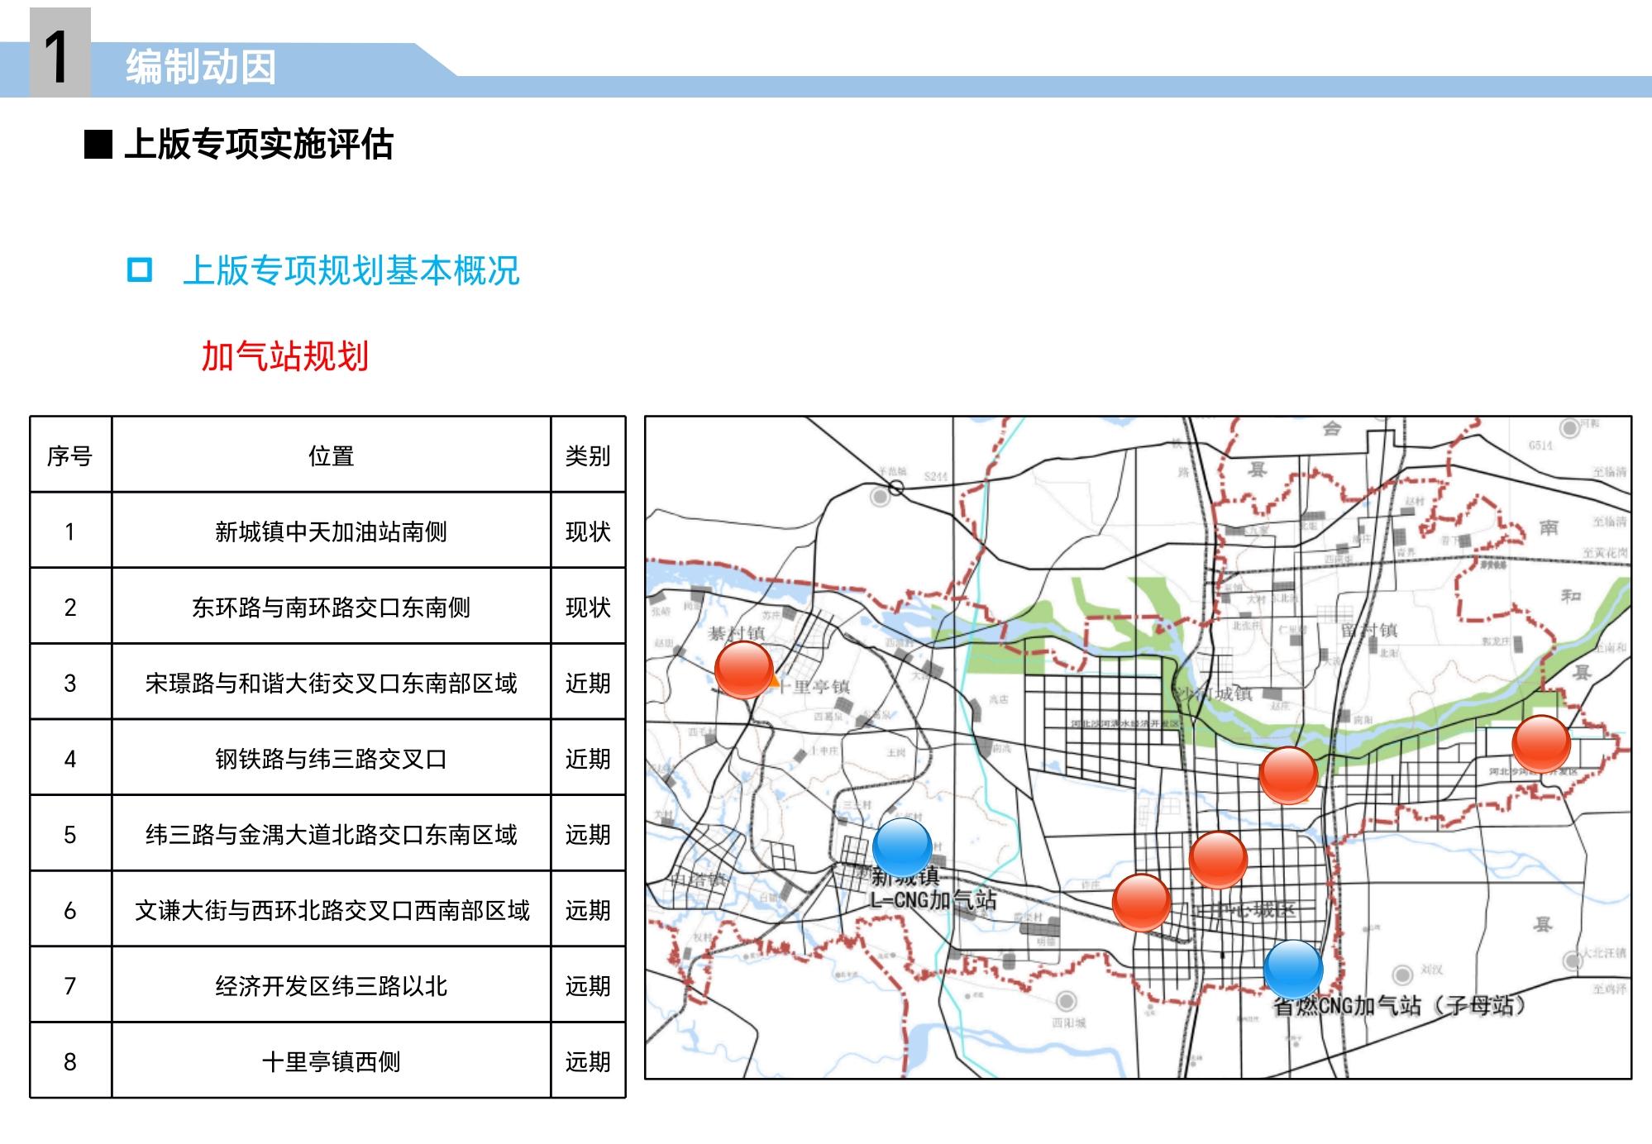Click the cell 十里亭镇西侧

click(331, 1061)
